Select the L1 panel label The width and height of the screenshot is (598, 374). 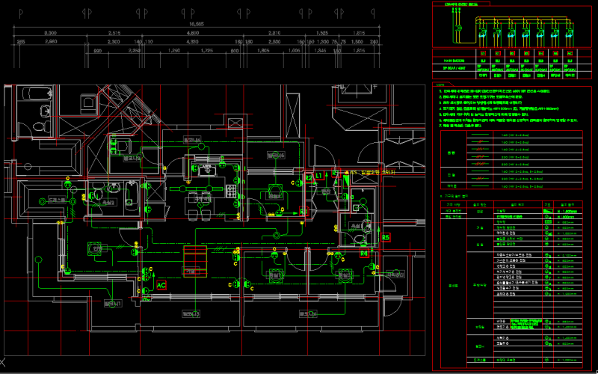[318, 175]
